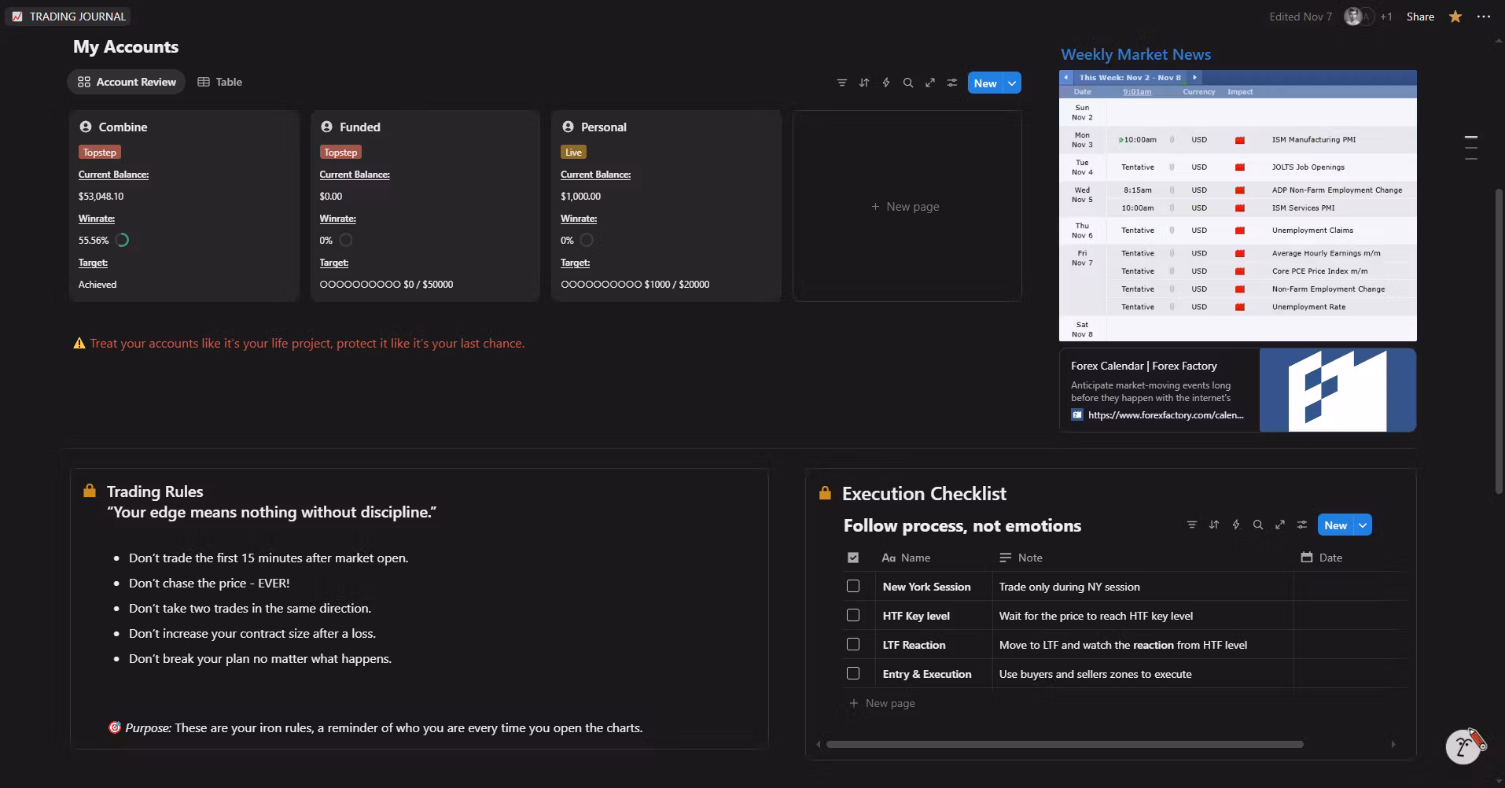This screenshot has width=1505, height=788.
Task: Click the Share button
Action: tap(1420, 17)
